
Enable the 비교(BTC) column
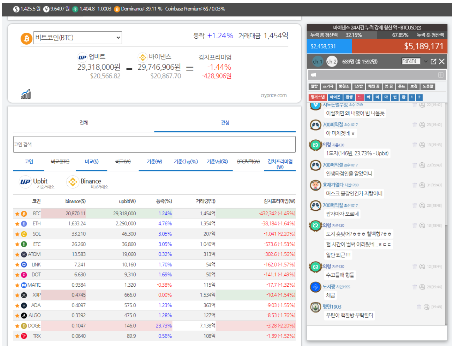[60, 162]
